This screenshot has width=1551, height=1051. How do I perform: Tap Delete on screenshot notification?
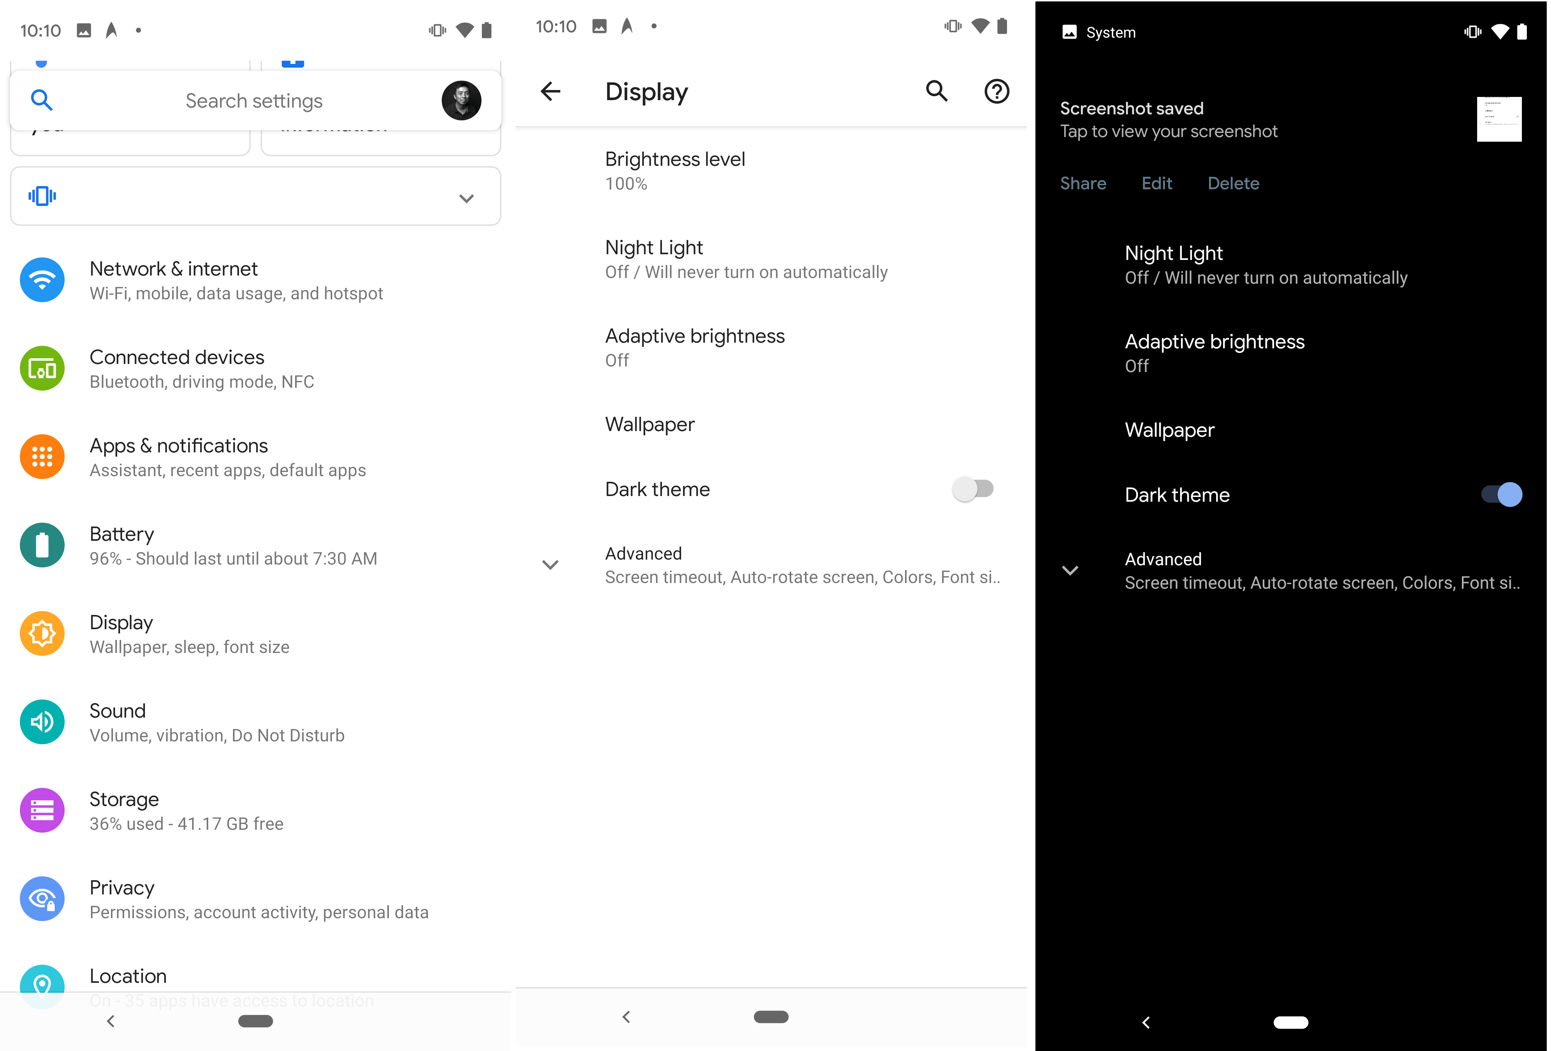coord(1232,184)
